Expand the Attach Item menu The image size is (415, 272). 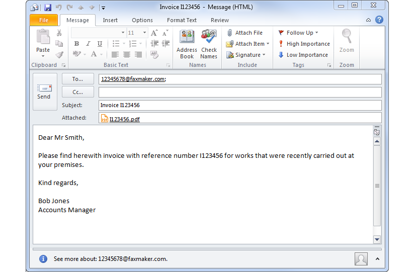(247, 44)
